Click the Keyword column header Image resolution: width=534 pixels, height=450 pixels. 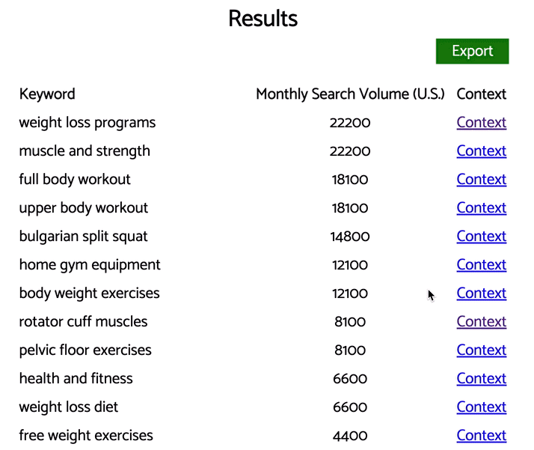click(x=47, y=94)
